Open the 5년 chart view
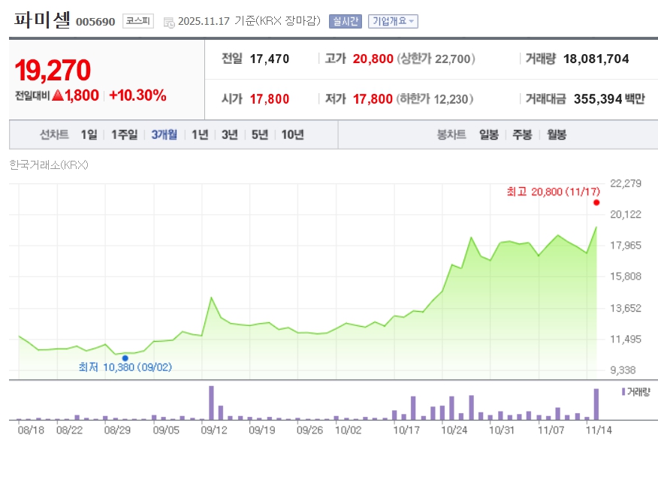The width and height of the screenshot is (658, 480). (x=260, y=134)
